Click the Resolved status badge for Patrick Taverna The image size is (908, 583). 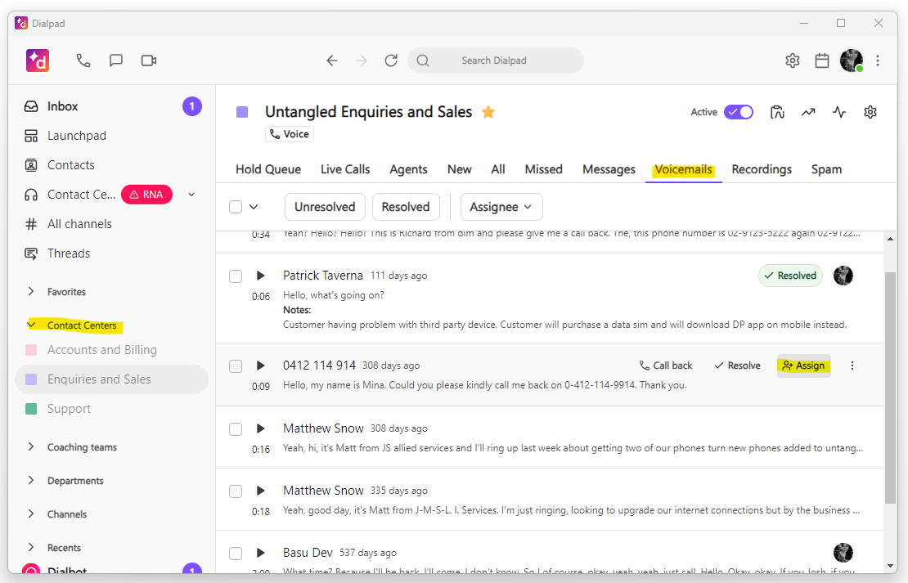pyautogui.click(x=790, y=276)
